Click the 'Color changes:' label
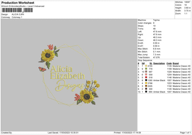Screen dimensions: 192x135 pos(145,23)
